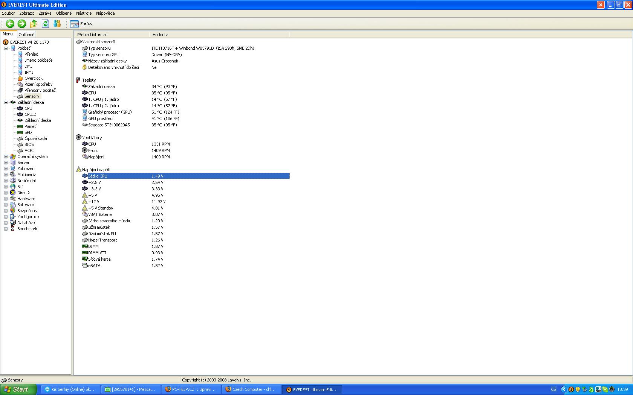Expand the DirectX tree node
This screenshot has height=395, width=633.
pos(6,193)
